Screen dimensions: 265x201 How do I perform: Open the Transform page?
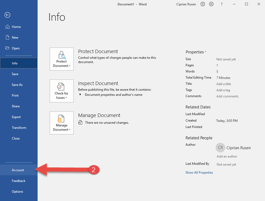pos(19,128)
